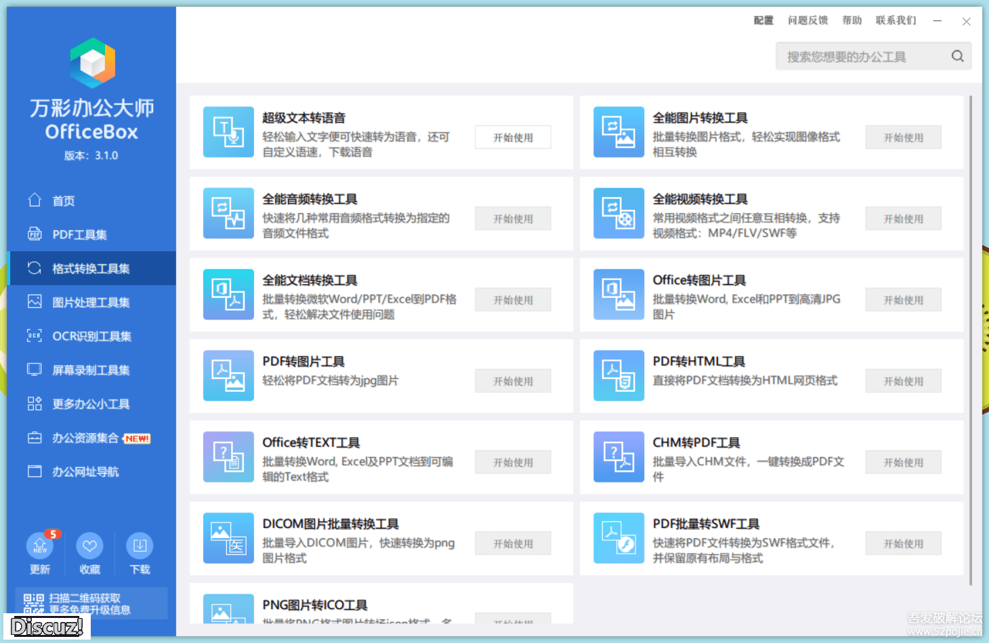
Task: Click the DICOM图片批量转换工具 icon
Action: 228,538
